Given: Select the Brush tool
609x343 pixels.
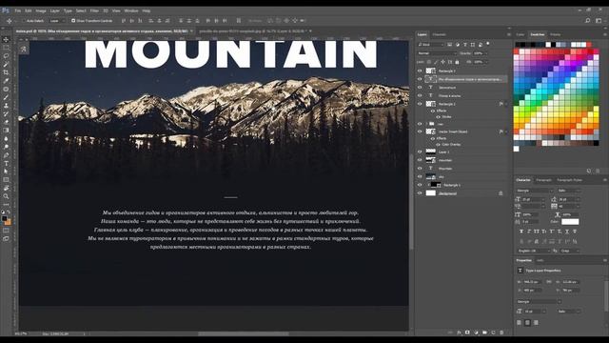Looking at the screenshot, I should click(x=6, y=97).
